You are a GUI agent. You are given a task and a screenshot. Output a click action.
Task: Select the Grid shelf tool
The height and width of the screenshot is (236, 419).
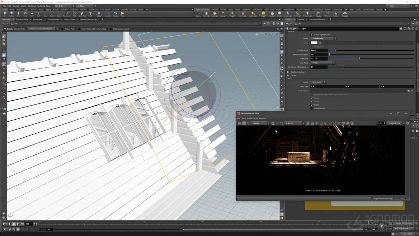pos(32,14)
